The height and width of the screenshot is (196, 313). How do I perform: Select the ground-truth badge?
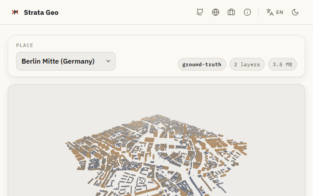pyautogui.click(x=202, y=64)
